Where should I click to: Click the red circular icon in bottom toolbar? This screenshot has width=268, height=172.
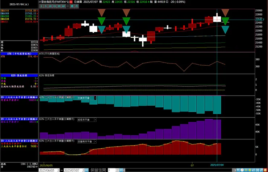coord(242,170)
